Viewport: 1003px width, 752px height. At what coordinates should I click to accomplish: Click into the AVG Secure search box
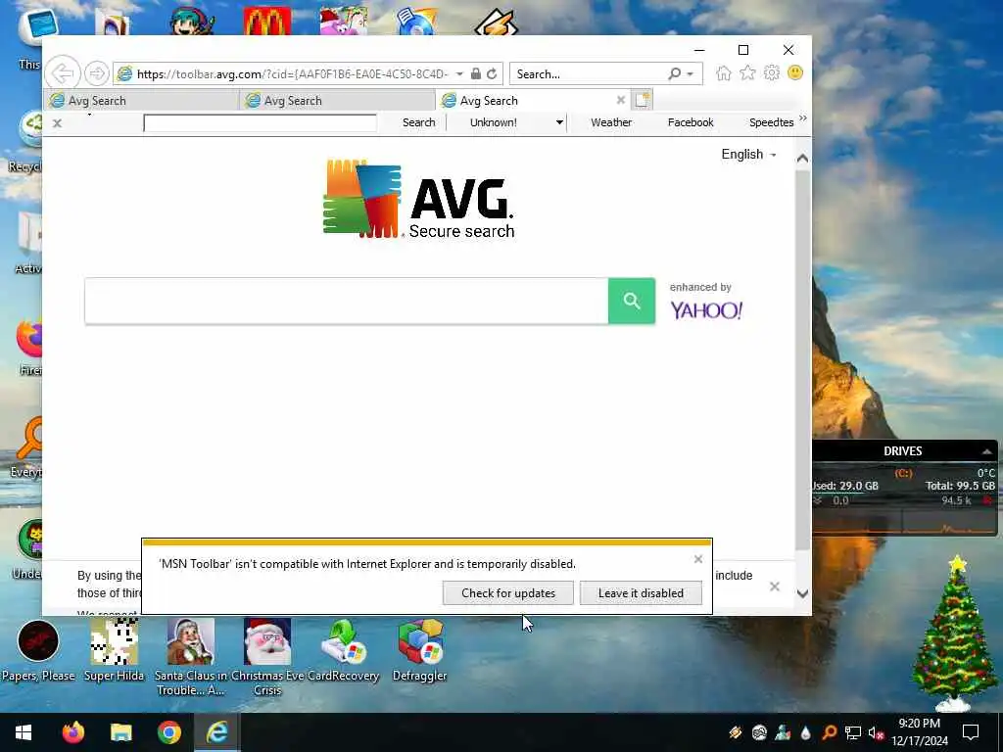tap(346, 302)
